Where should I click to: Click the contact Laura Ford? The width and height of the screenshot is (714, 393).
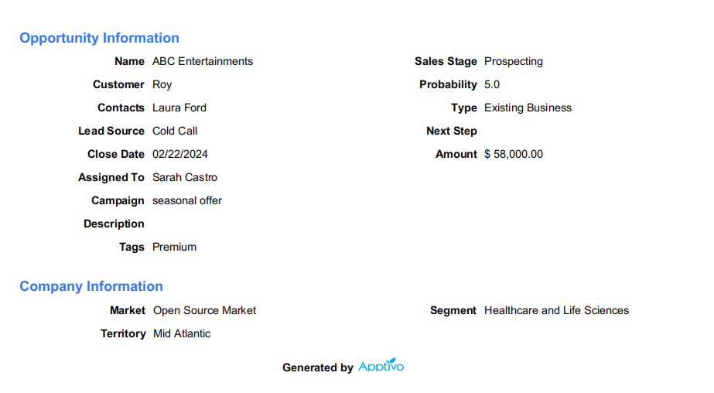[x=179, y=108]
